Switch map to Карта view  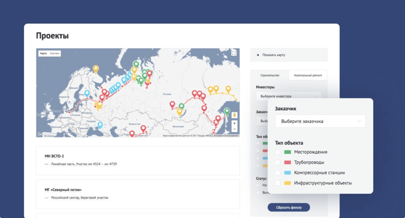pyautogui.click(x=43, y=53)
